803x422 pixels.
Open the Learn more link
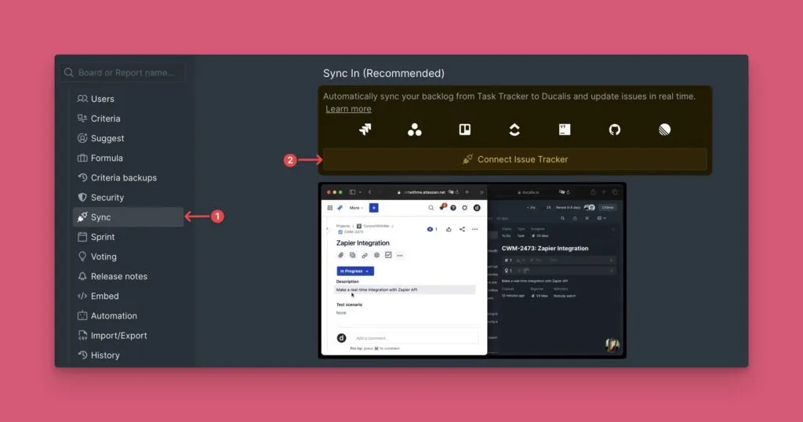348,109
